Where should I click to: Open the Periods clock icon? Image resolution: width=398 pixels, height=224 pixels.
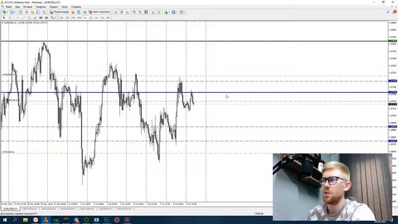coord(174,12)
